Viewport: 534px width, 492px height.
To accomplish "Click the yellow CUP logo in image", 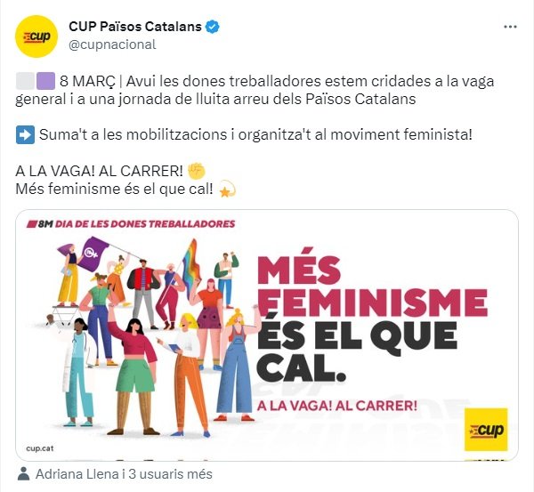I will tap(486, 430).
